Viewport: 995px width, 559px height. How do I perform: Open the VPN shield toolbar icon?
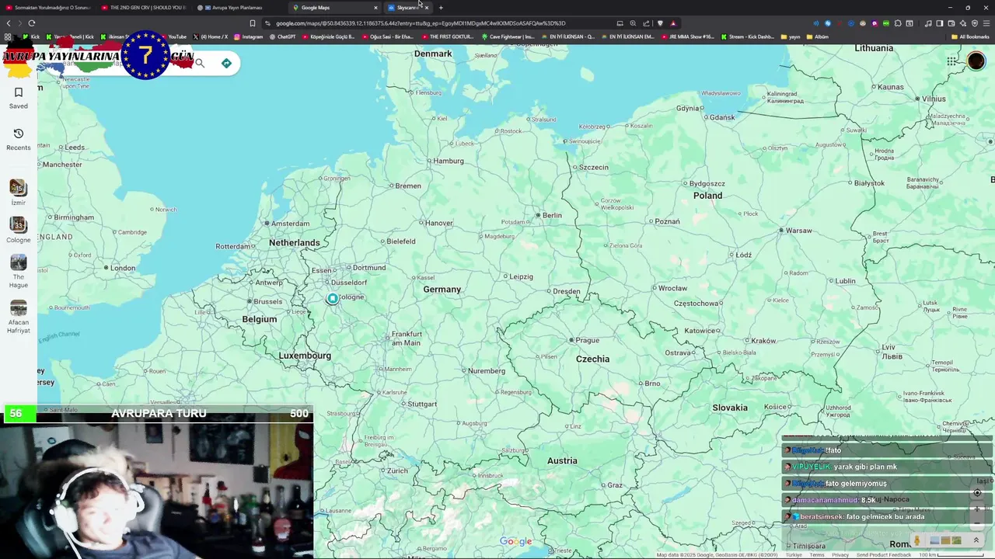pyautogui.click(x=975, y=23)
